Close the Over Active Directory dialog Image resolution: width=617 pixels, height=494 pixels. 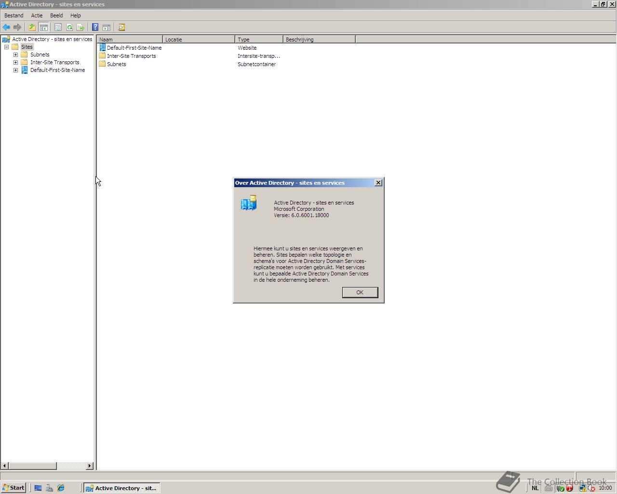pyautogui.click(x=378, y=183)
